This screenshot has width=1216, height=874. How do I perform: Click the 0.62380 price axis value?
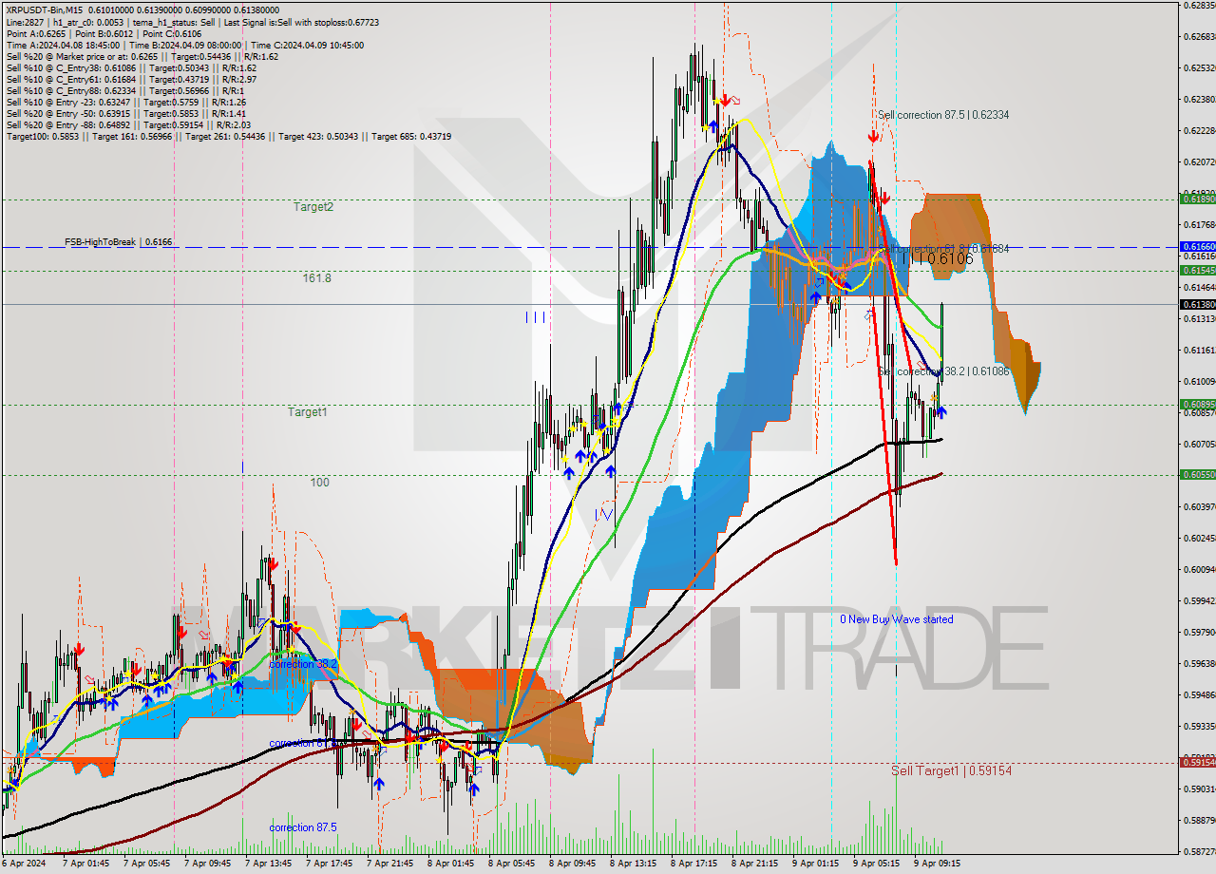(1198, 100)
